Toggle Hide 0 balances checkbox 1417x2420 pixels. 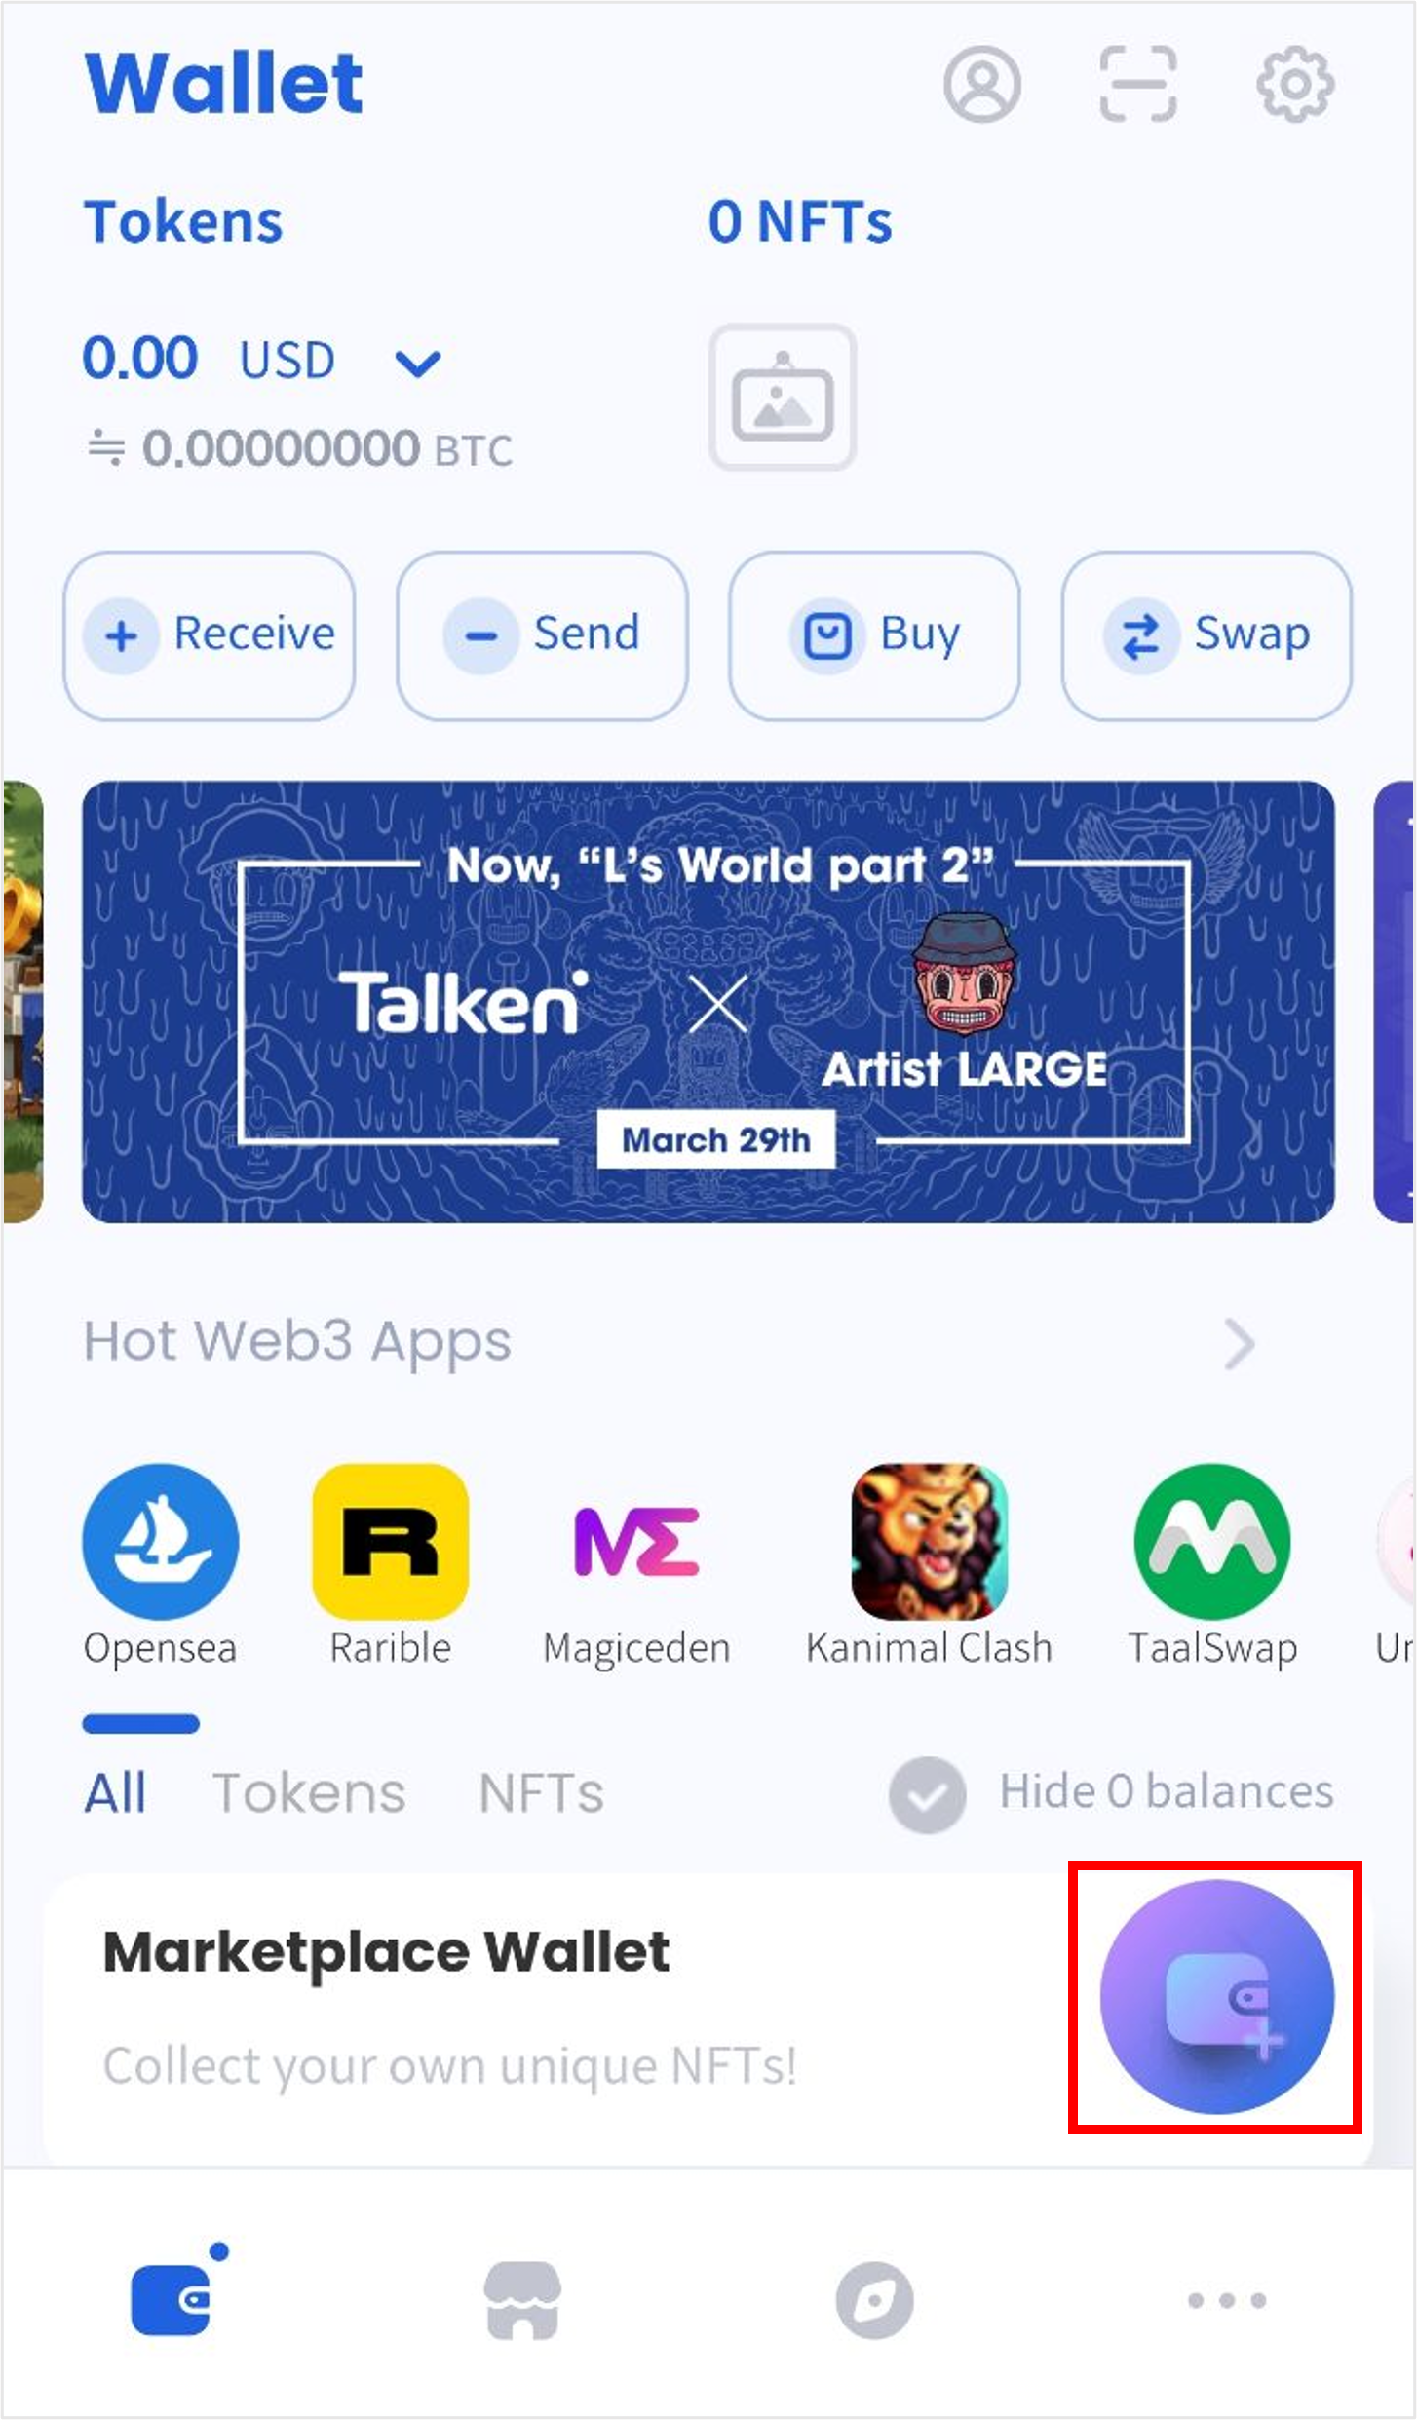click(927, 1794)
